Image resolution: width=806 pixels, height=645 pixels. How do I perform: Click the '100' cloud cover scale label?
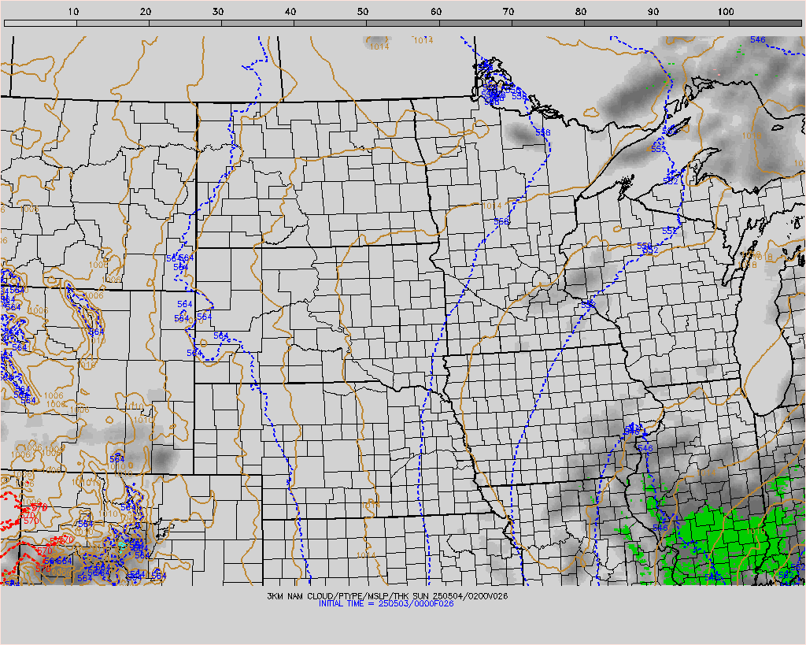pos(726,11)
